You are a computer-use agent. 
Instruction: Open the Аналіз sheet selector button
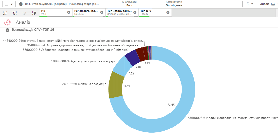(x=267, y=4)
